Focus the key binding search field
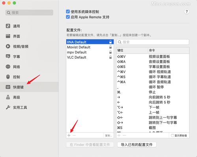Image resolution: width=197 pixels, height=157 pixels. (x=153, y=42)
